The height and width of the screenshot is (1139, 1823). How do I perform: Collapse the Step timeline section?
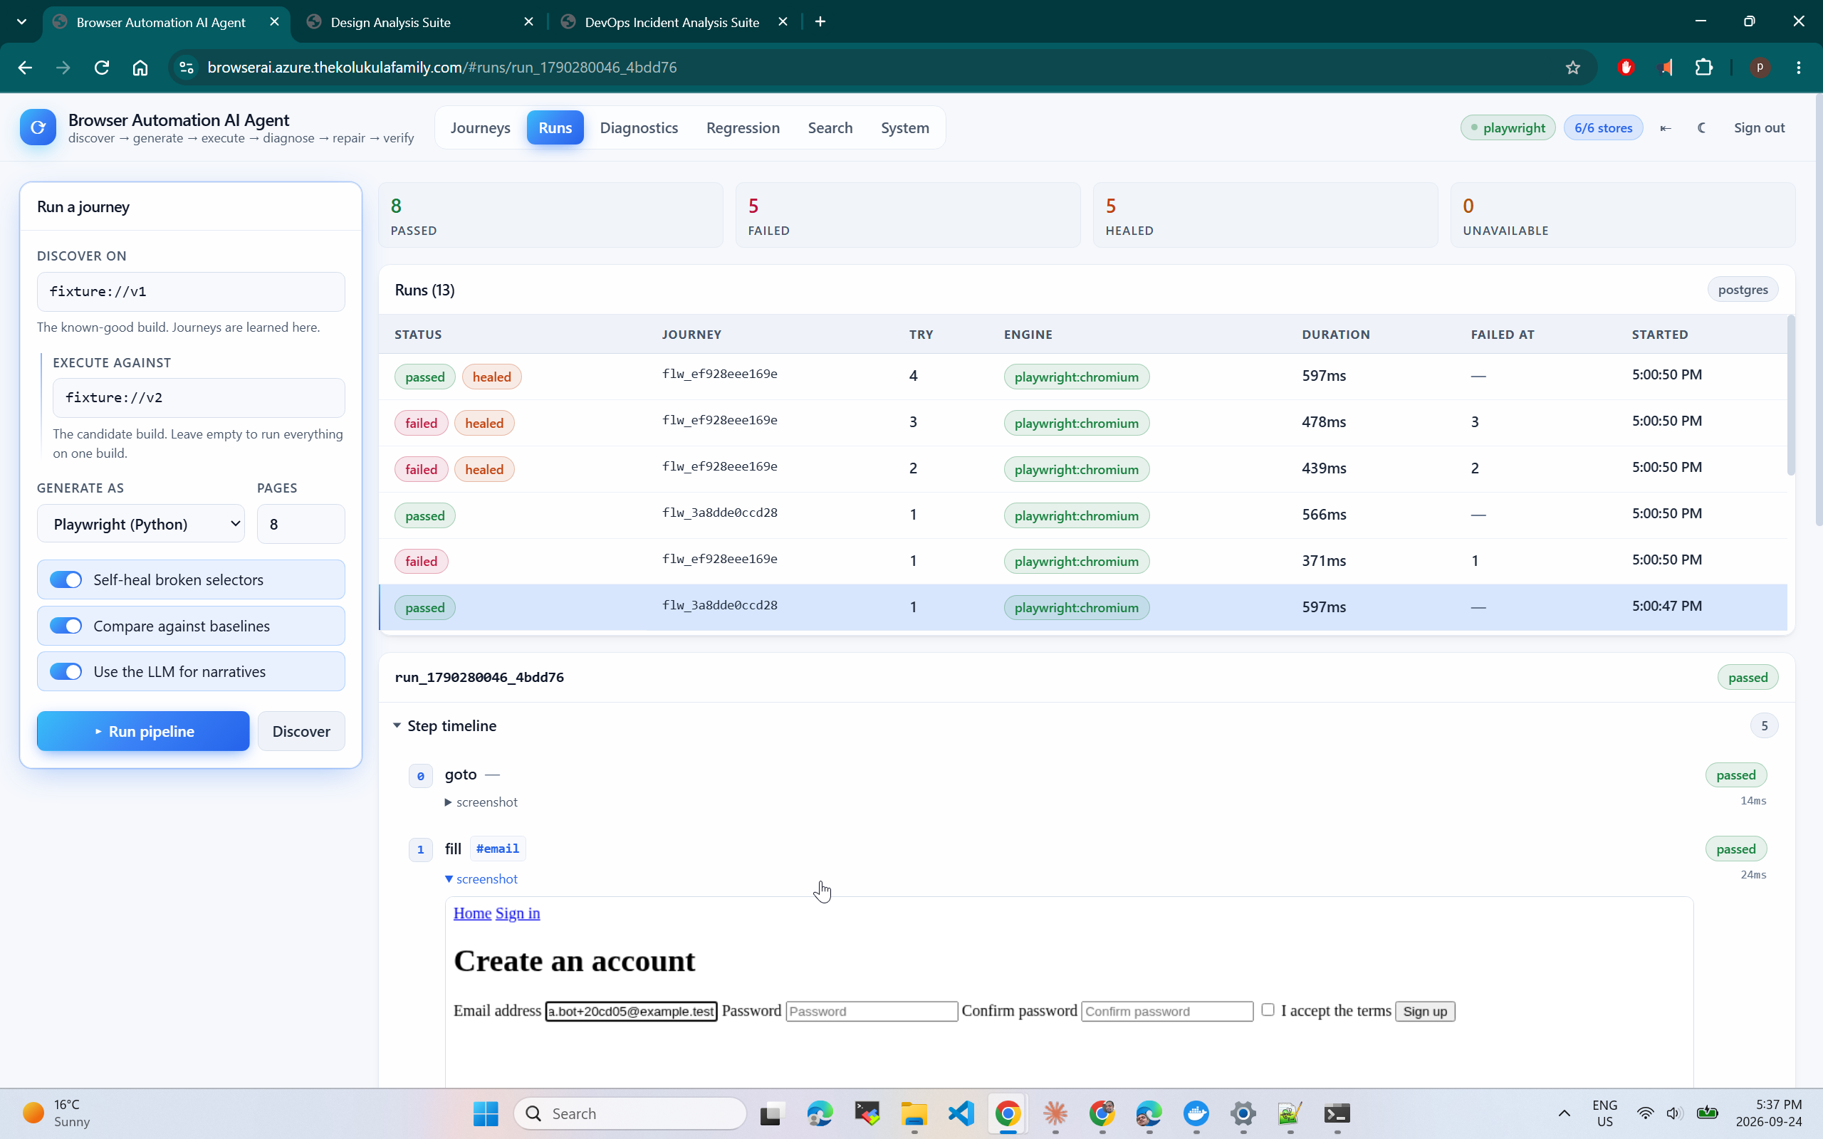(x=445, y=725)
